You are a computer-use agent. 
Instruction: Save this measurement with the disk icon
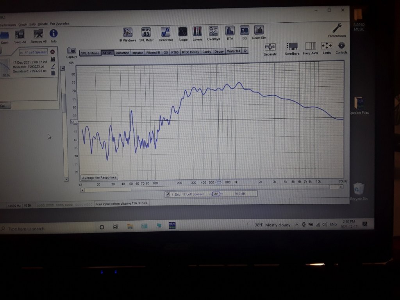click(x=53, y=59)
